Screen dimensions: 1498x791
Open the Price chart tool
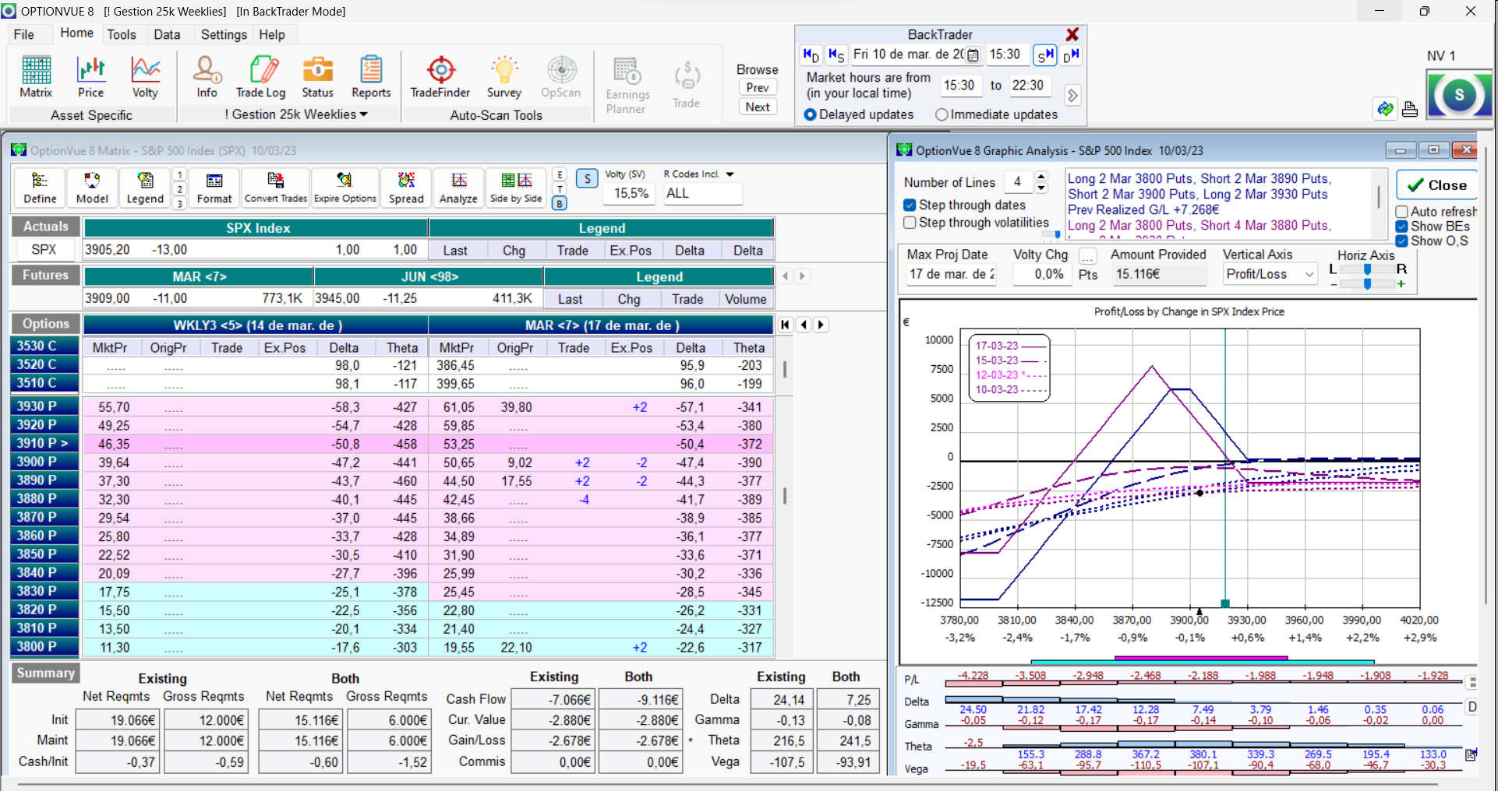coord(90,77)
